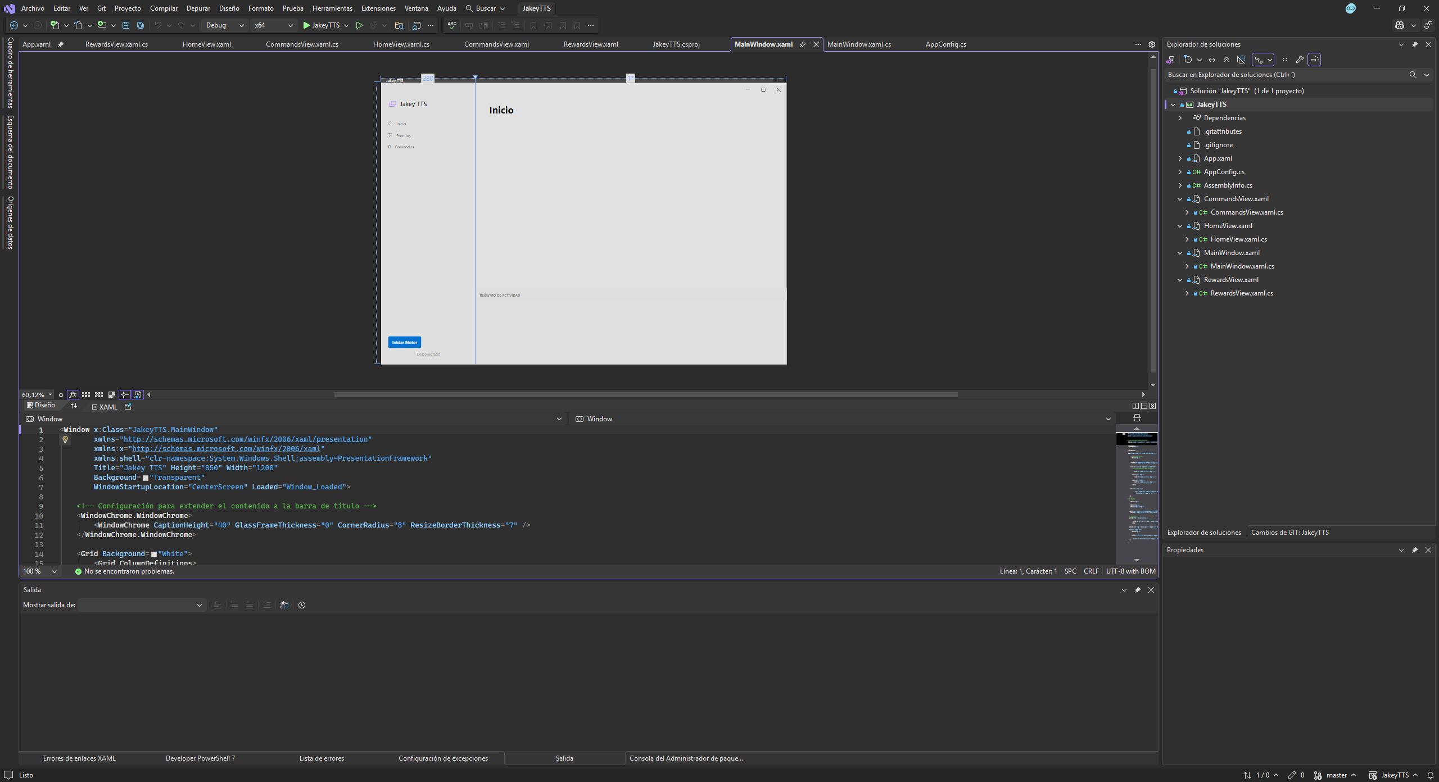Click the Save file toolbar icon
The height and width of the screenshot is (782, 1439).
point(126,25)
